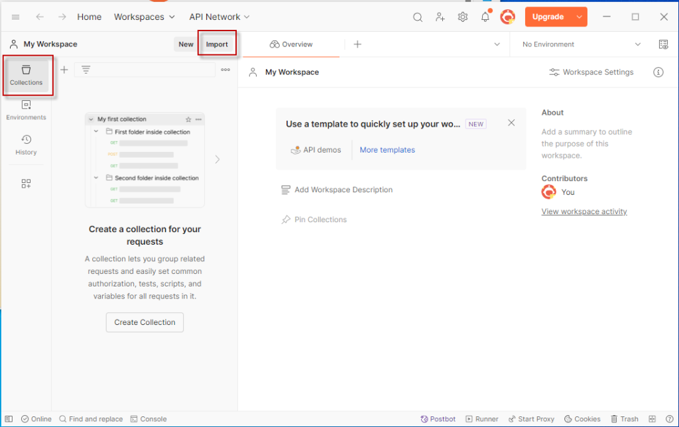Open Postbot assistant
Screen dimensions: 679x427
click(438, 419)
